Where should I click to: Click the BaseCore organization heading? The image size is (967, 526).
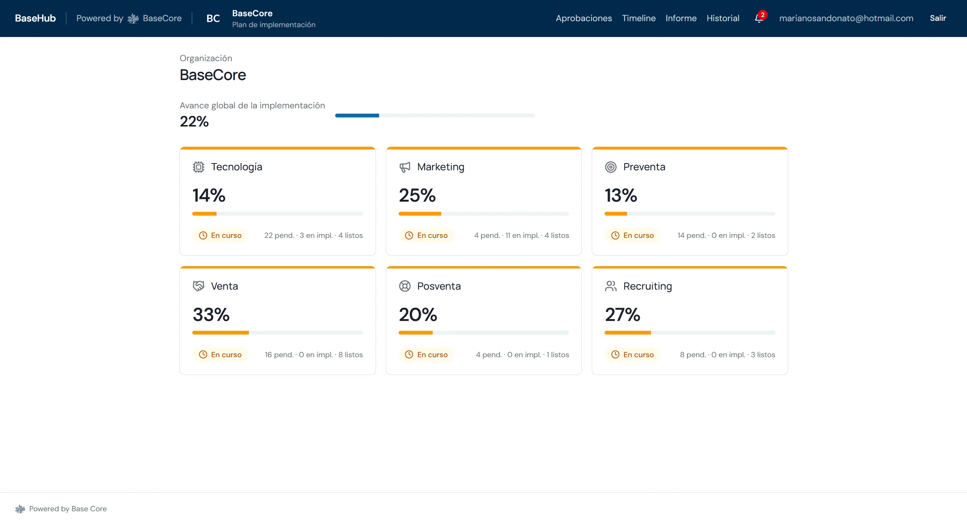213,75
